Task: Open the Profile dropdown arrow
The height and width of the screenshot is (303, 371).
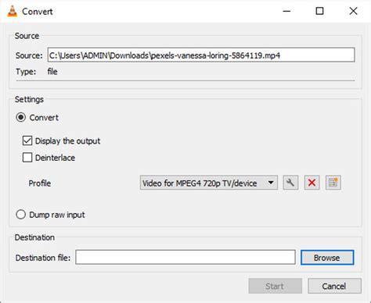Action: [x=271, y=183]
